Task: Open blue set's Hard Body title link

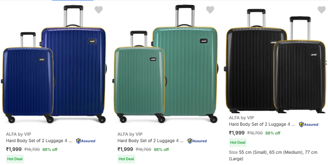Action: point(39,141)
